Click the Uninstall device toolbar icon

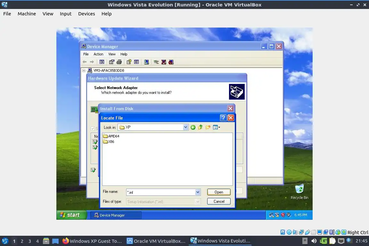tap(164, 62)
